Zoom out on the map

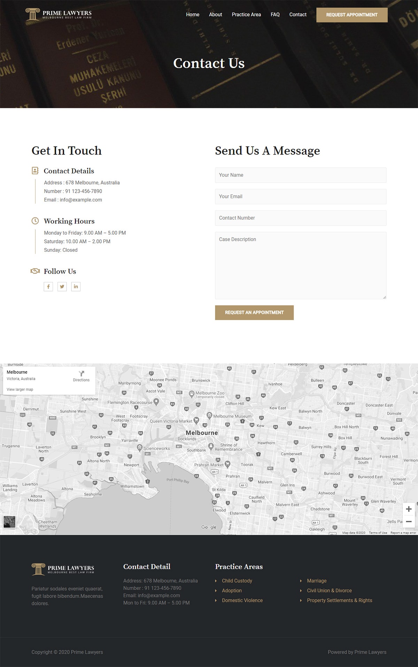[x=409, y=522]
